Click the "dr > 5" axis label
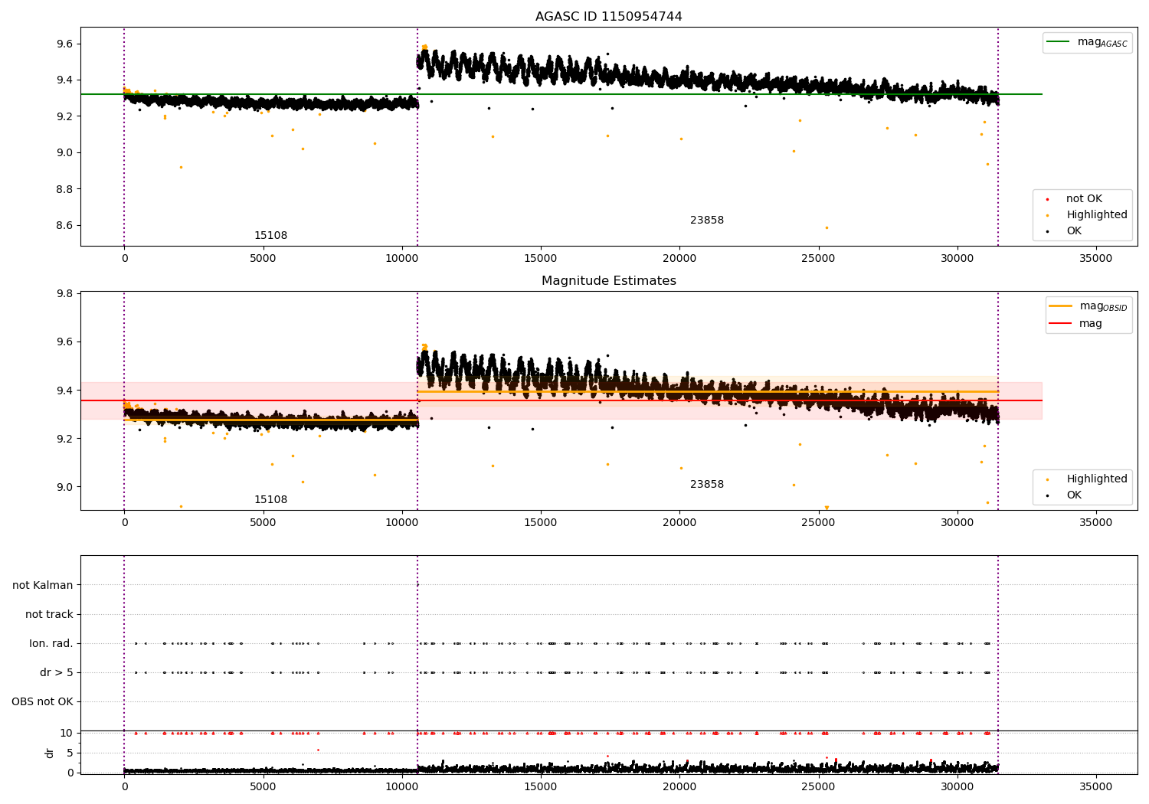The height and width of the screenshot is (804, 1149). 57,673
